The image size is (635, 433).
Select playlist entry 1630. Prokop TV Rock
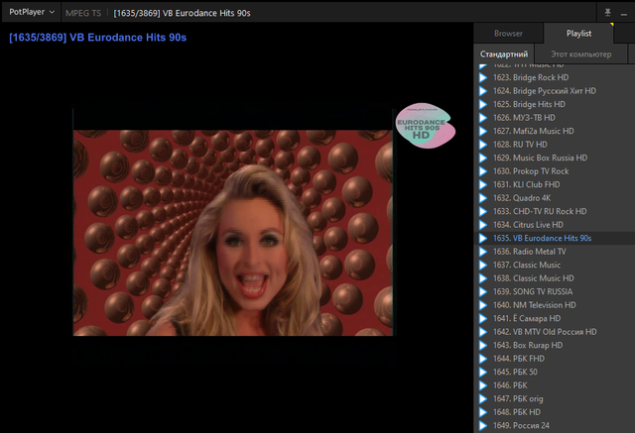[x=555, y=171]
